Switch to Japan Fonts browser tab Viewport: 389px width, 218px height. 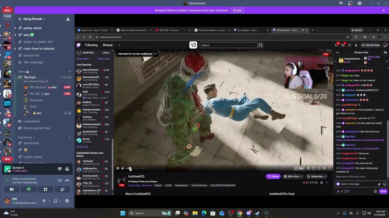pos(95,30)
